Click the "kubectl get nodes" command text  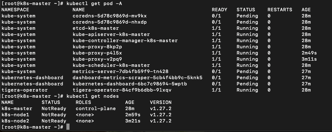pos(93,96)
